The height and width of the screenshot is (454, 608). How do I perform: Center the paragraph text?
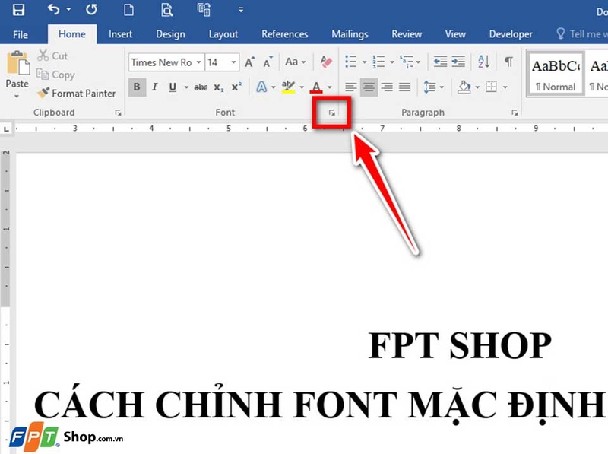(369, 87)
